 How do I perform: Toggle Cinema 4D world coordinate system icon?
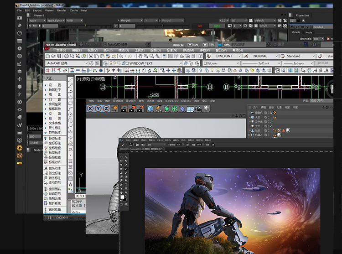click(x=114, y=109)
